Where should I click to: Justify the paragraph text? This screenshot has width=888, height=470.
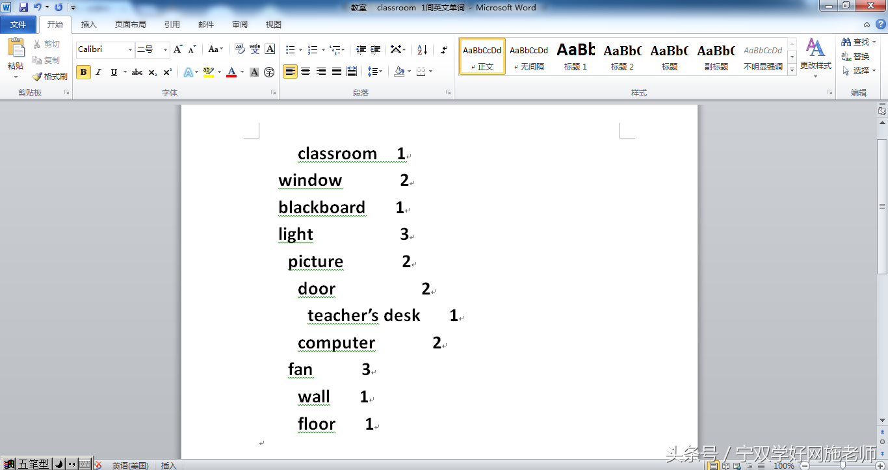pos(337,72)
